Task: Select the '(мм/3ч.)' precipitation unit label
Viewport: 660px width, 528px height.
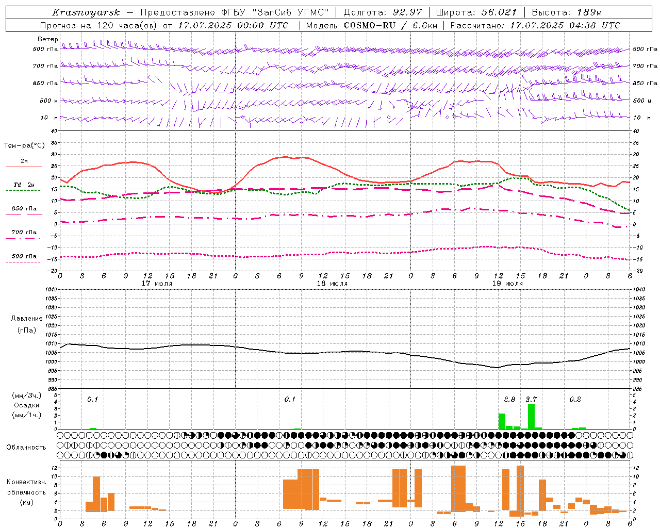Action: (x=27, y=395)
